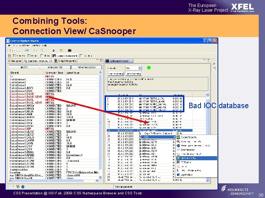Switch to the Navigator tab
Screen dimensions: 265x198
(x=15, y=61)
